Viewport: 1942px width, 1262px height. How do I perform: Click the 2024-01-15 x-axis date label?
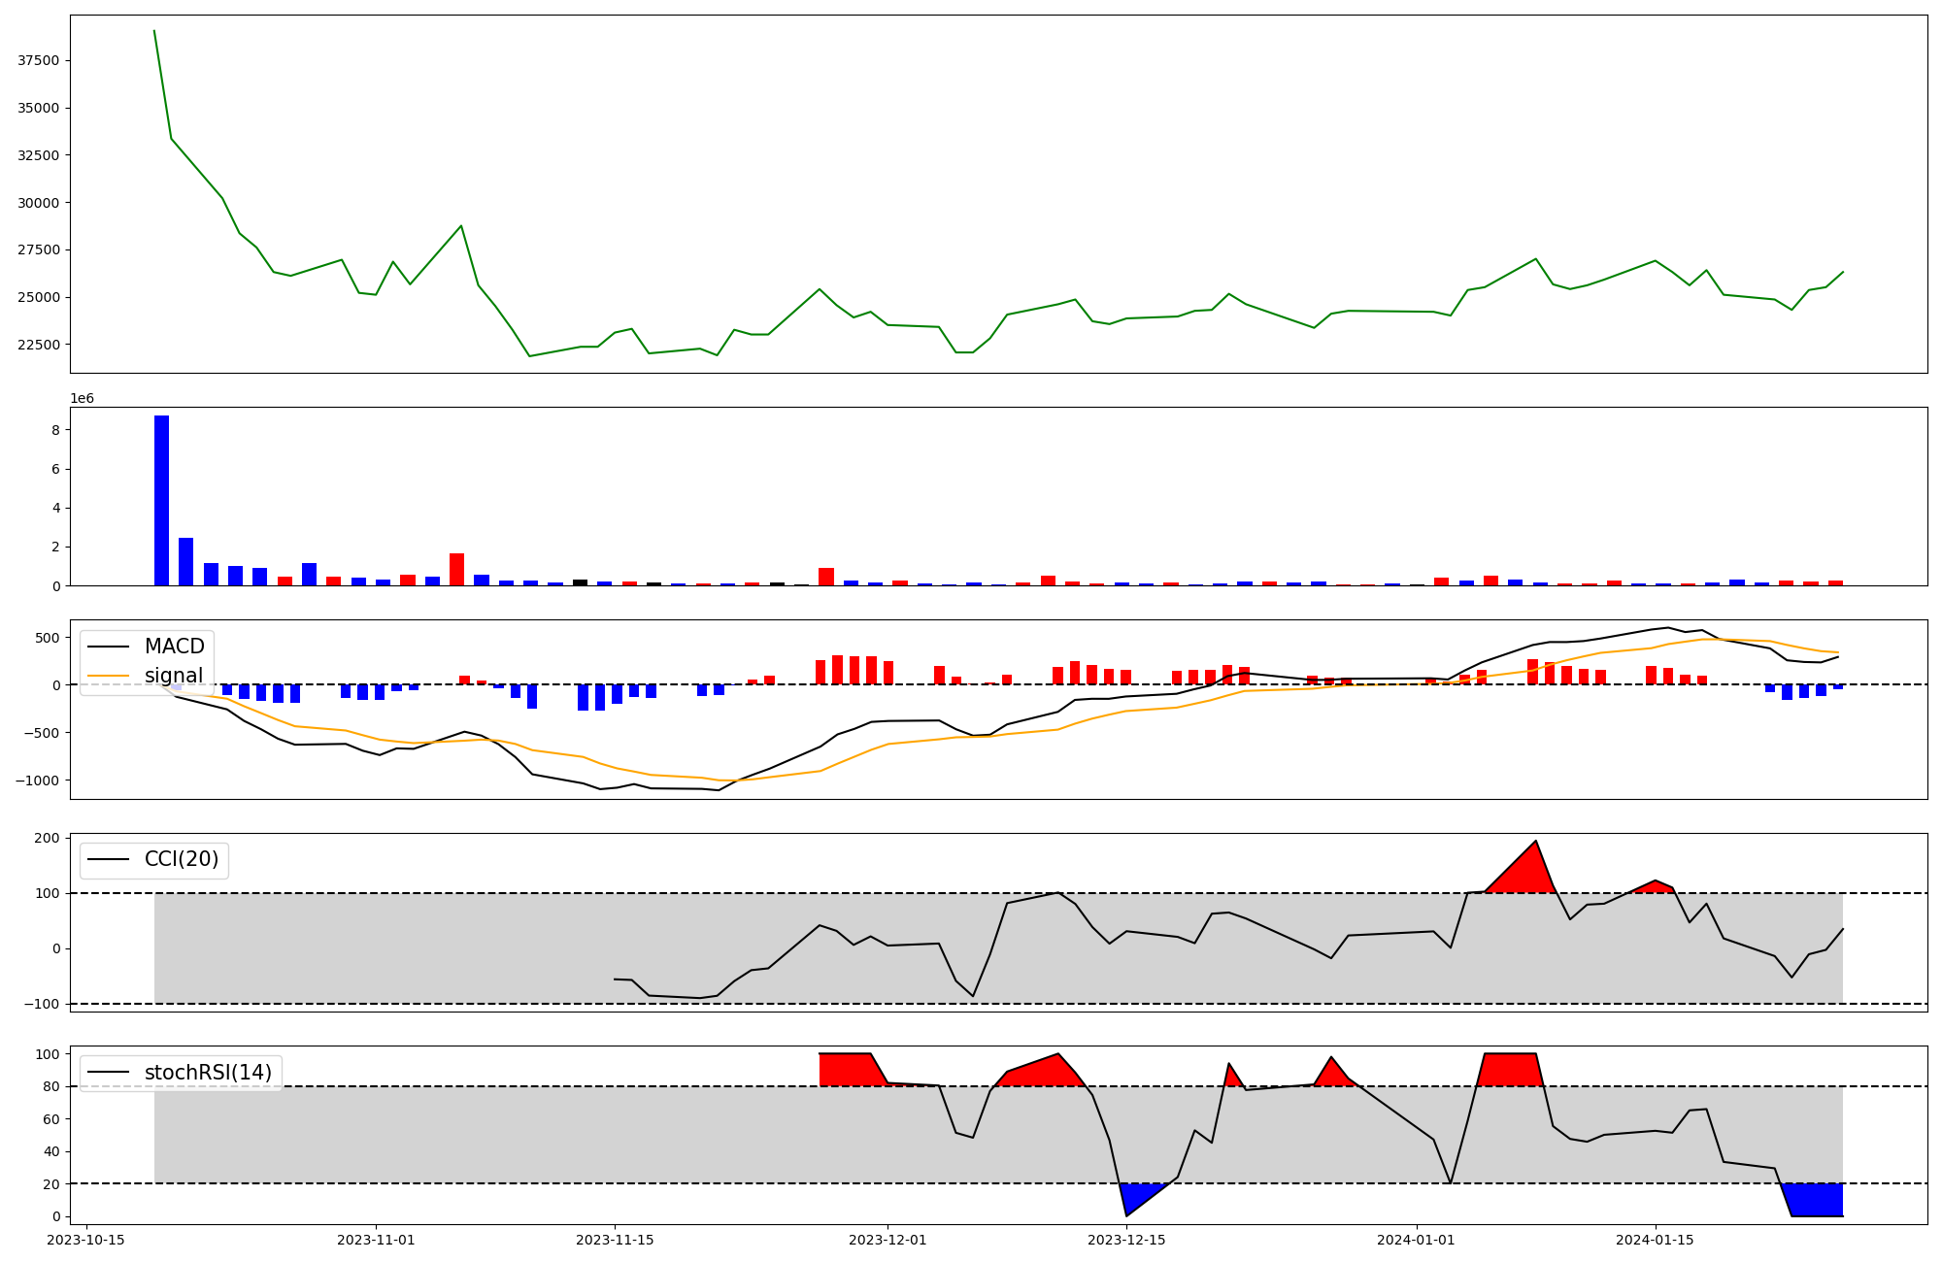(1655, 1240)
